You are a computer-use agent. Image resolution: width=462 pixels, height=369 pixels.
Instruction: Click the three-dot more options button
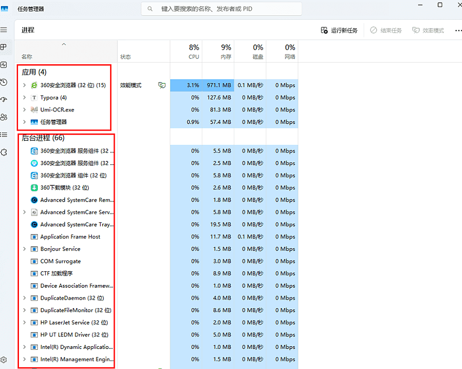pos(458,30)
